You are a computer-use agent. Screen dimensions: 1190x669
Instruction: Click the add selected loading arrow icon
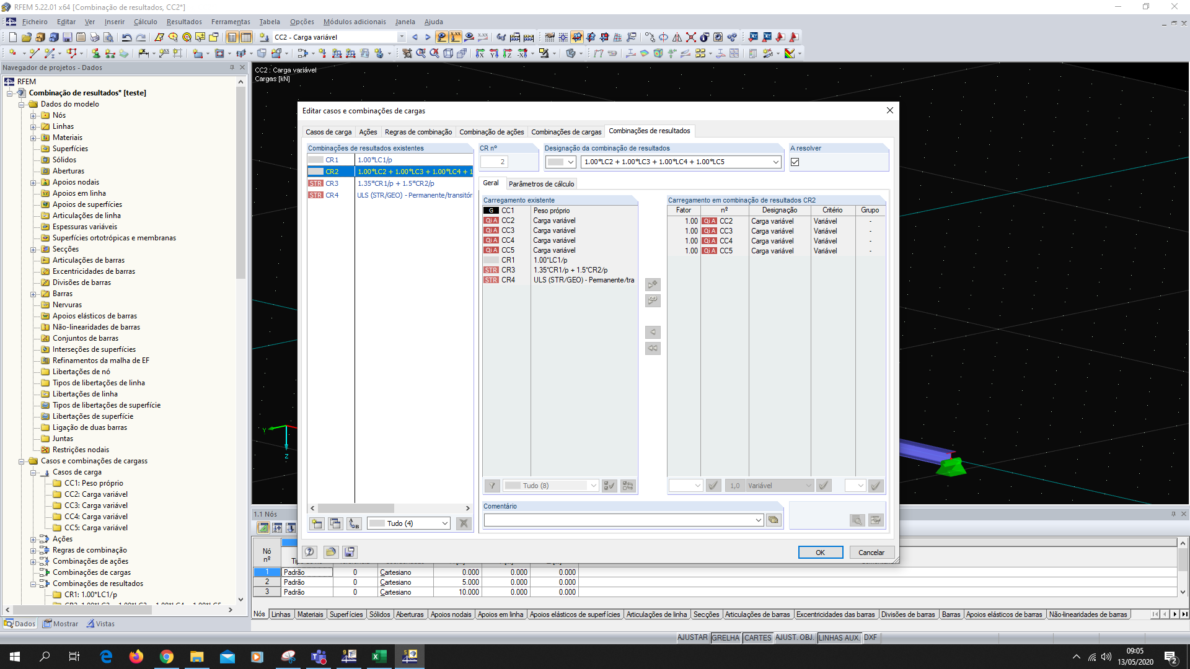coord(653,284)
